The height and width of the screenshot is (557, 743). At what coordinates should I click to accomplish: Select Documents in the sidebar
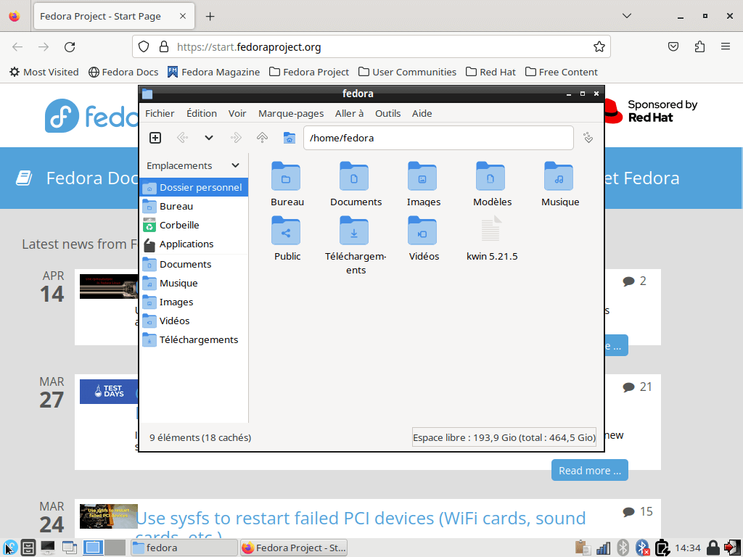[x=194, y=264]
